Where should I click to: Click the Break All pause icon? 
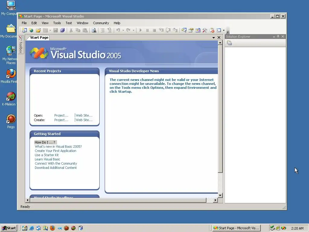pyautogui.click(x=147, y=30)
